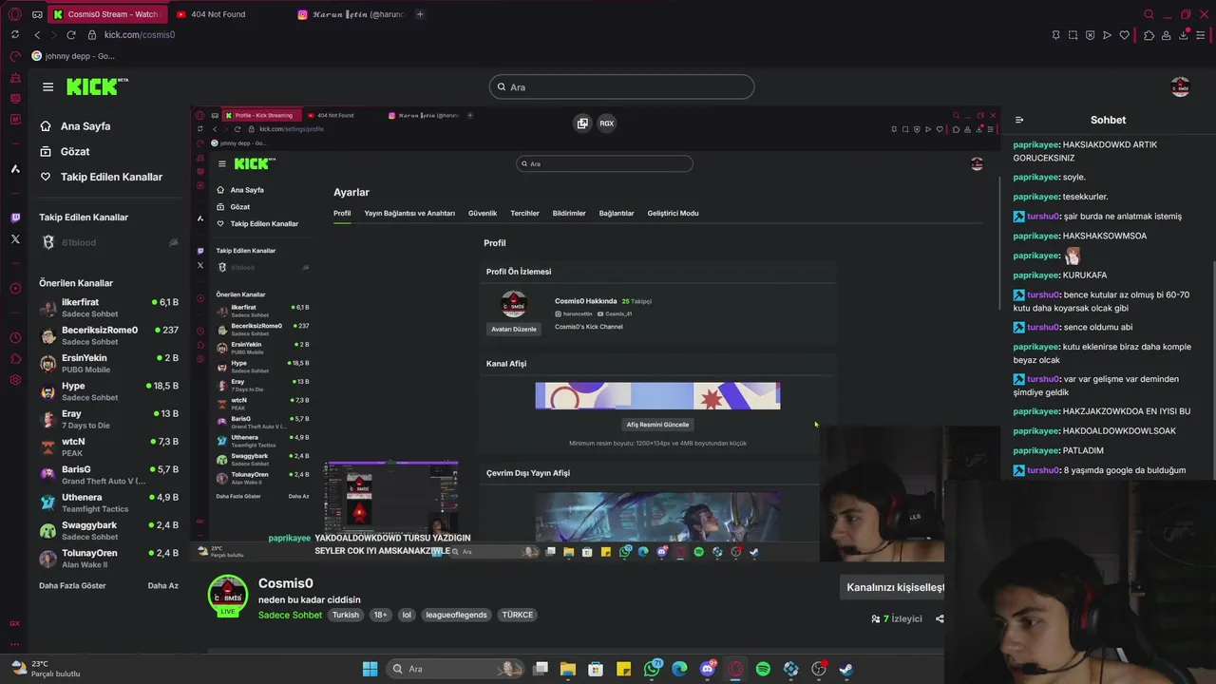Click the pin icon in address bar
The height and width of the screenshot is (684, 1216).
point(1055,35)
